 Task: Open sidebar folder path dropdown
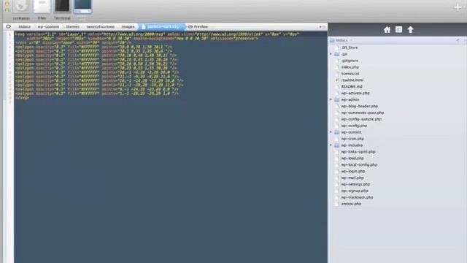coord(341,40)
